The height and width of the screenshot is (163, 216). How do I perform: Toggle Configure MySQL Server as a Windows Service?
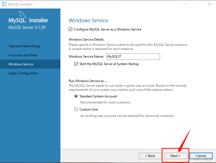click(70, 29)
